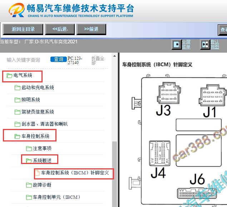Open the 照明系统 entry

pos(31,100)
